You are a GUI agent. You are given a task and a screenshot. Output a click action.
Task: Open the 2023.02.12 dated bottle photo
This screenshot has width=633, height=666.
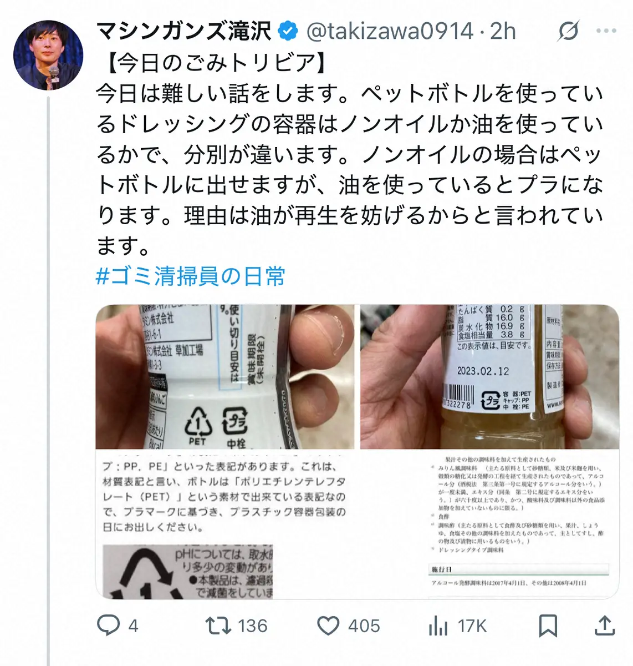tap(490, 377)
